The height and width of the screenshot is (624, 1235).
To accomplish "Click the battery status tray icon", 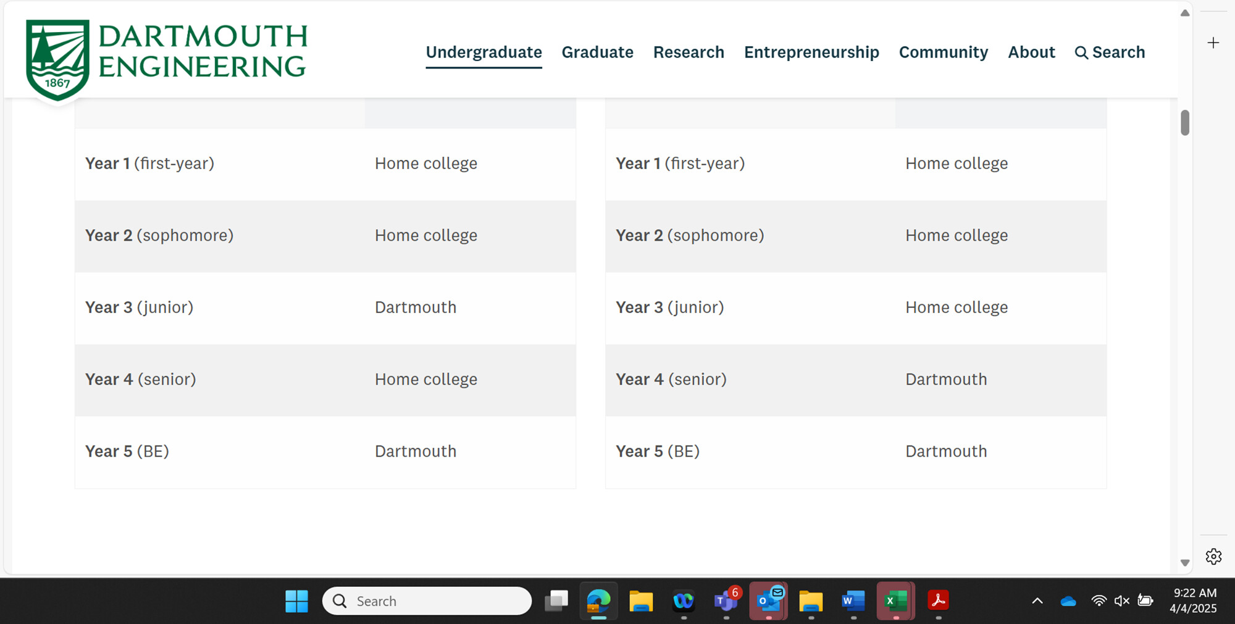I will 1145,601.
